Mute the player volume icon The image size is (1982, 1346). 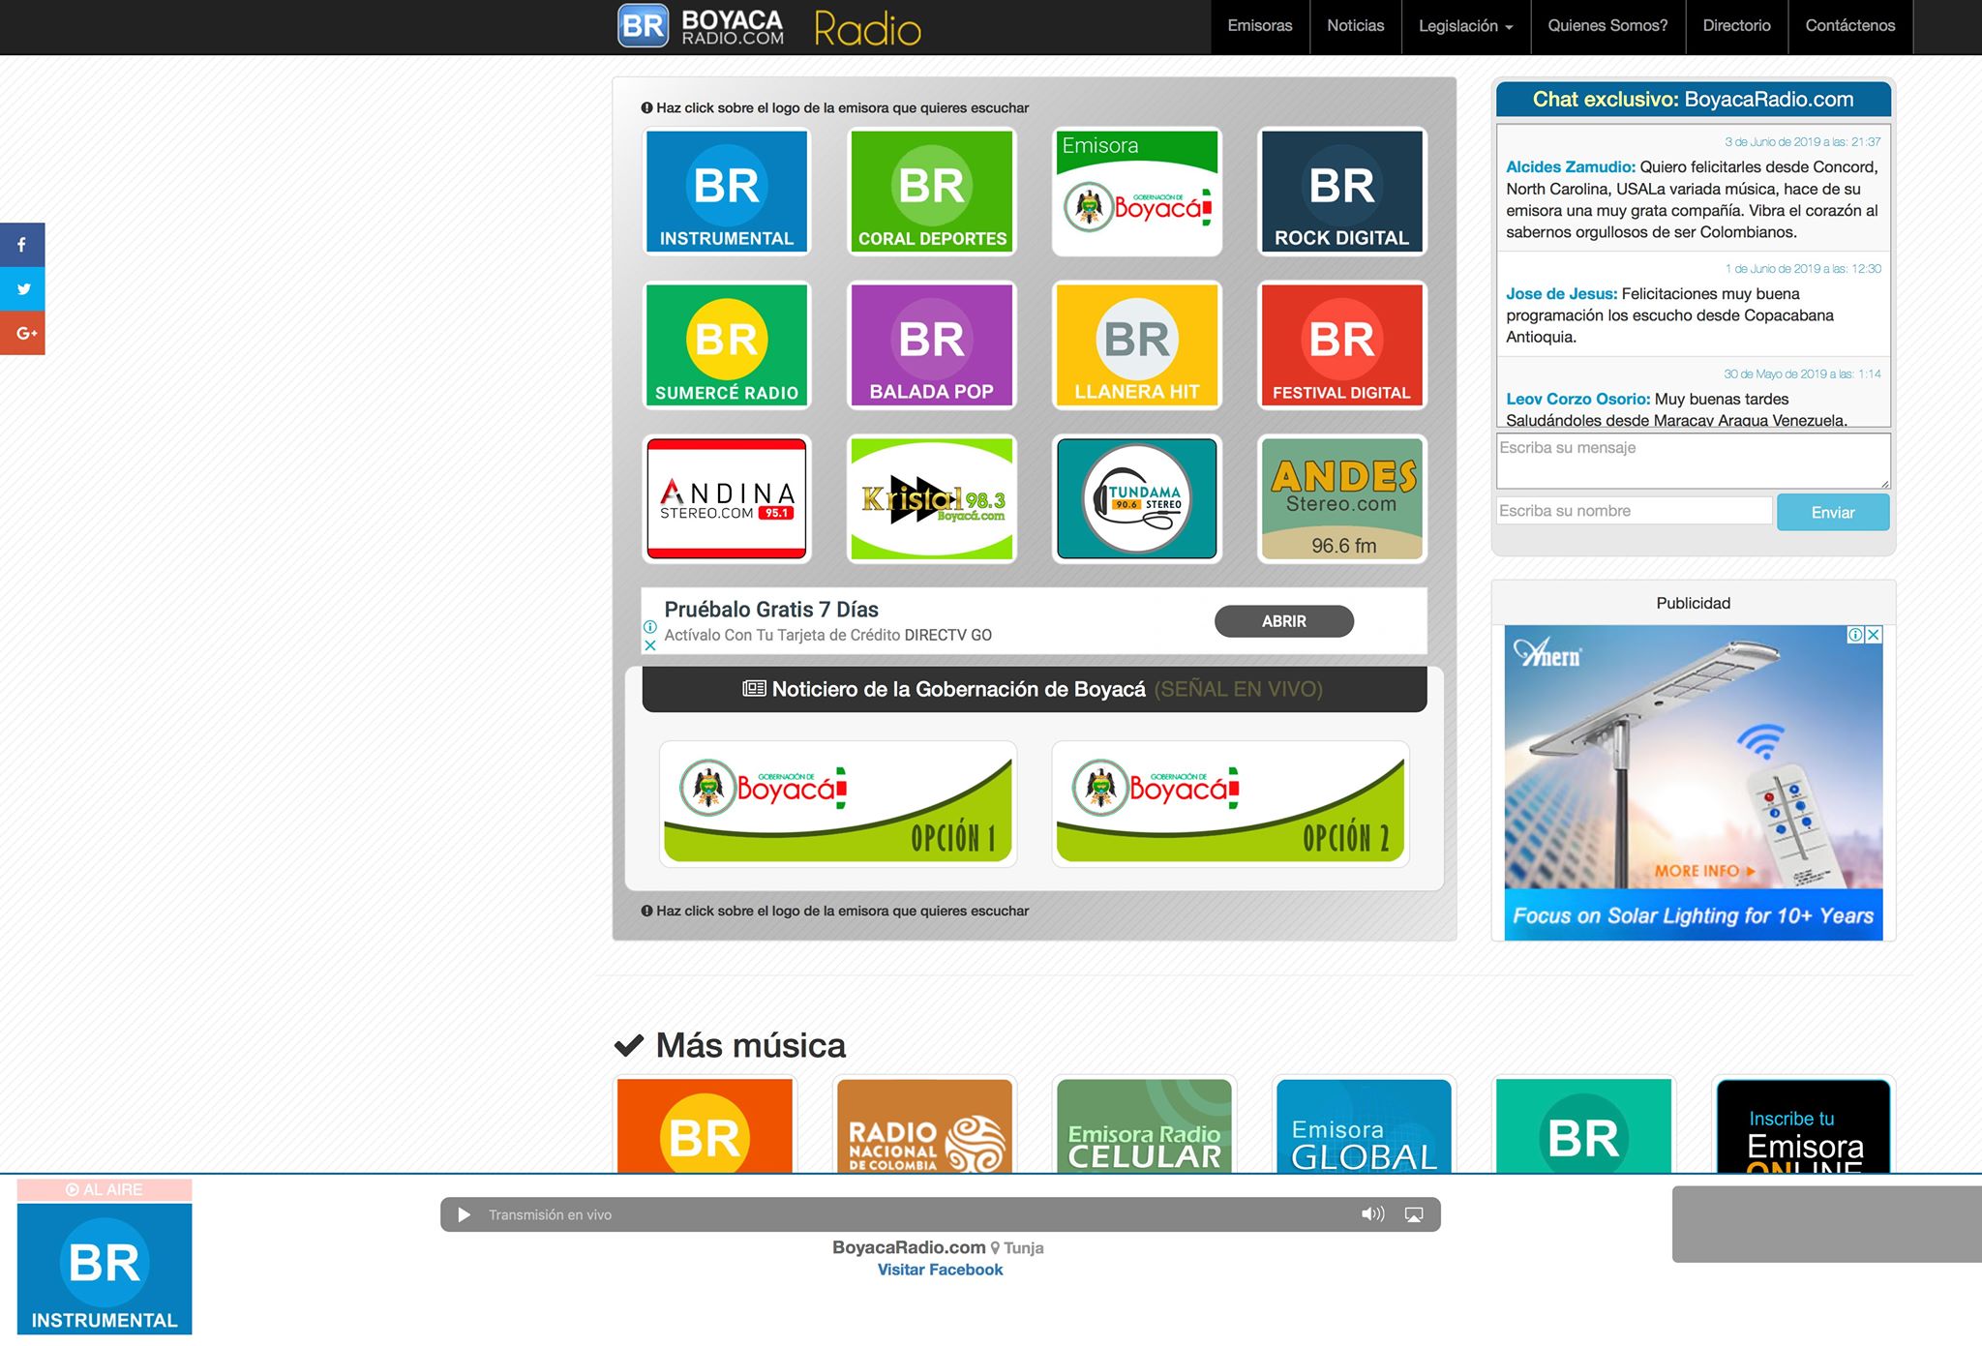coord(1372,1214)
